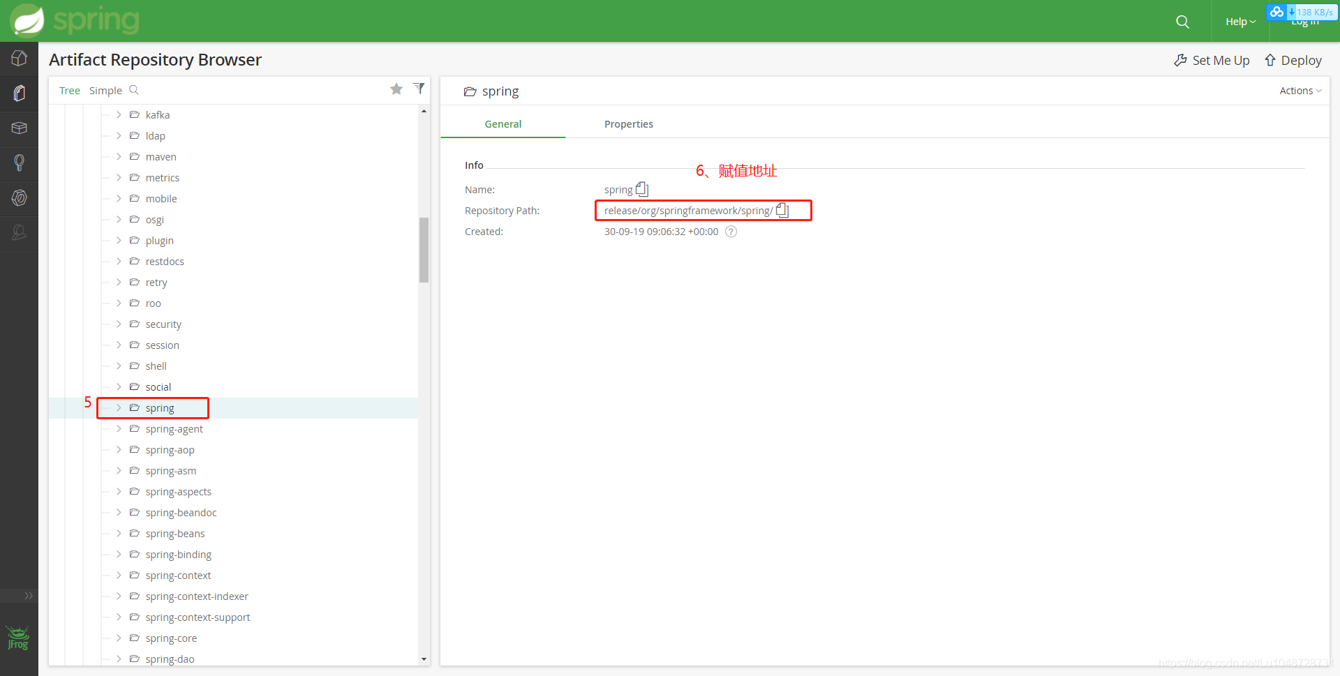Screen dimensions: 1340x676
Task: Select the spring-context-support folder
Action: click(198, 617)
